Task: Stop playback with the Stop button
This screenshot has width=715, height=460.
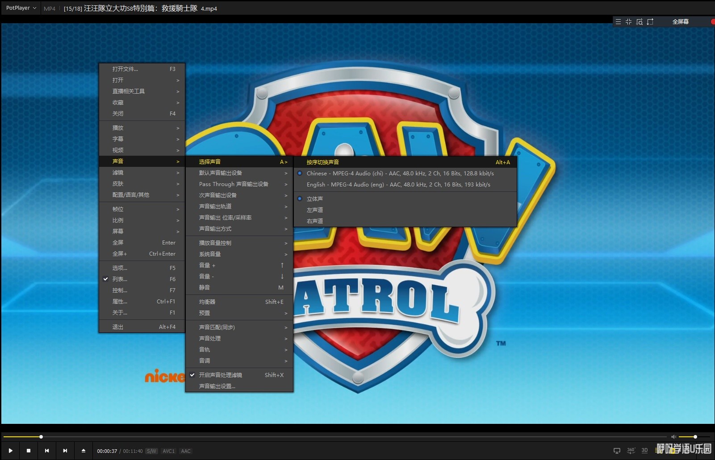Action: (x=29, y=451)
